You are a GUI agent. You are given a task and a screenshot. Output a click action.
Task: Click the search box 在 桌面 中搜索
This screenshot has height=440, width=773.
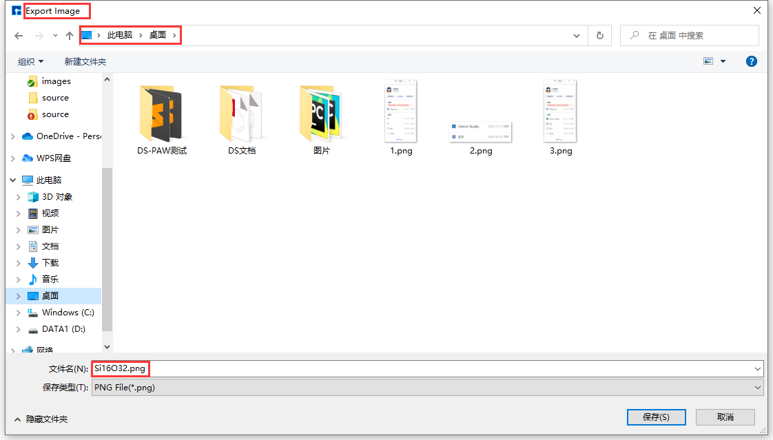coord(689,36)
